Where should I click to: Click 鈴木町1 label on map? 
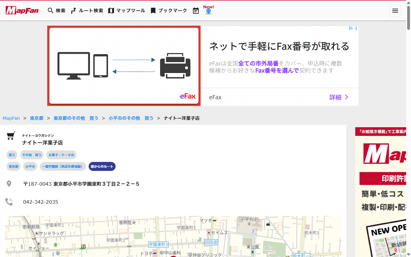coord(312,233)
